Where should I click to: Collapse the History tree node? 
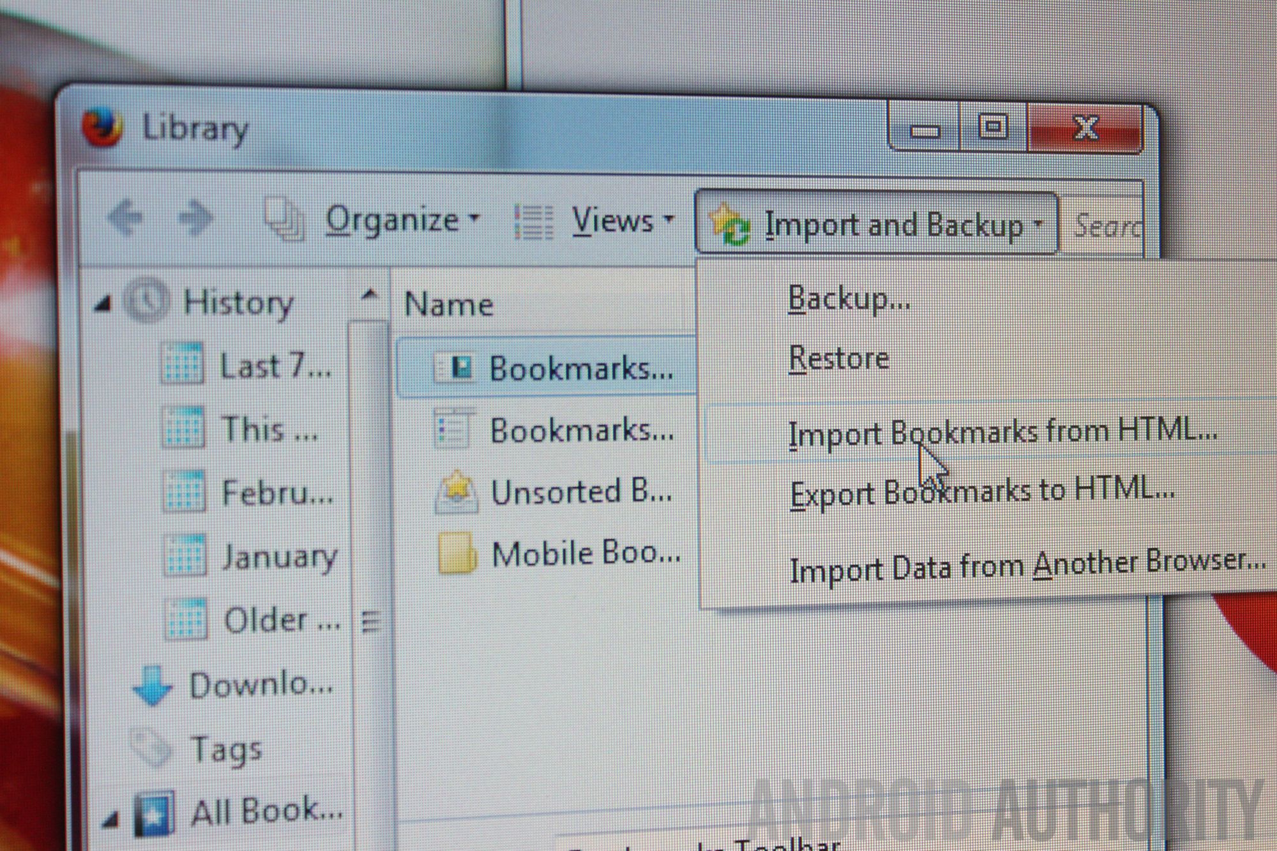[103, 304]
